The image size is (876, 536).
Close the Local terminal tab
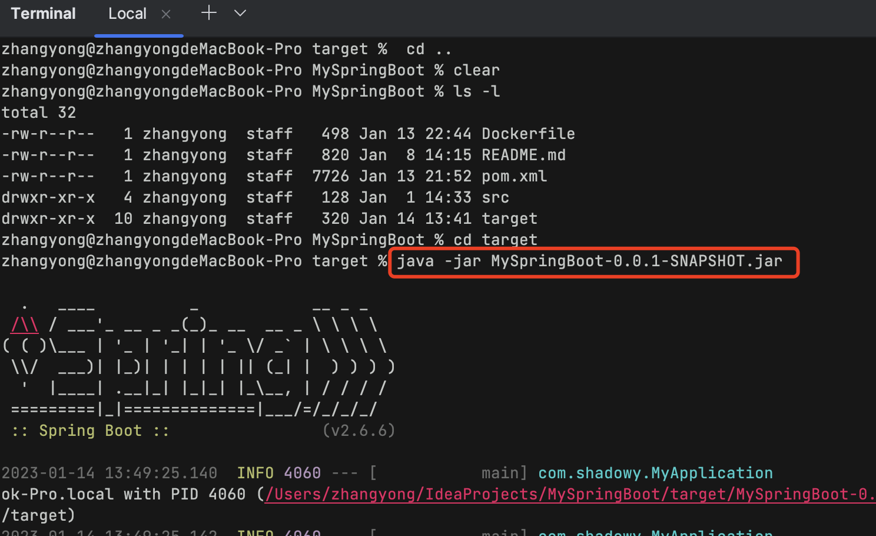click(166, 14)
